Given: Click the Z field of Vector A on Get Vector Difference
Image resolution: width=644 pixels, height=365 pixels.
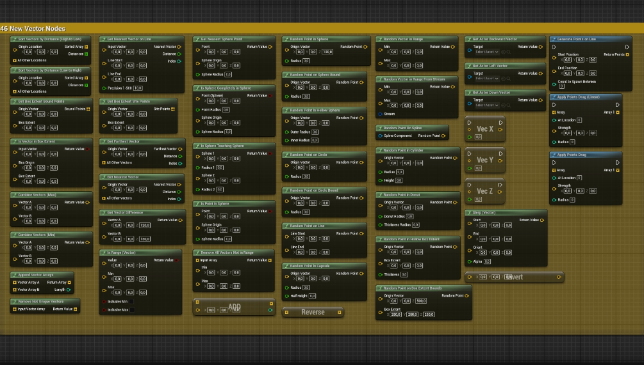Looking at the screenshot, I should pyautogui.click(x=145, y=225).
